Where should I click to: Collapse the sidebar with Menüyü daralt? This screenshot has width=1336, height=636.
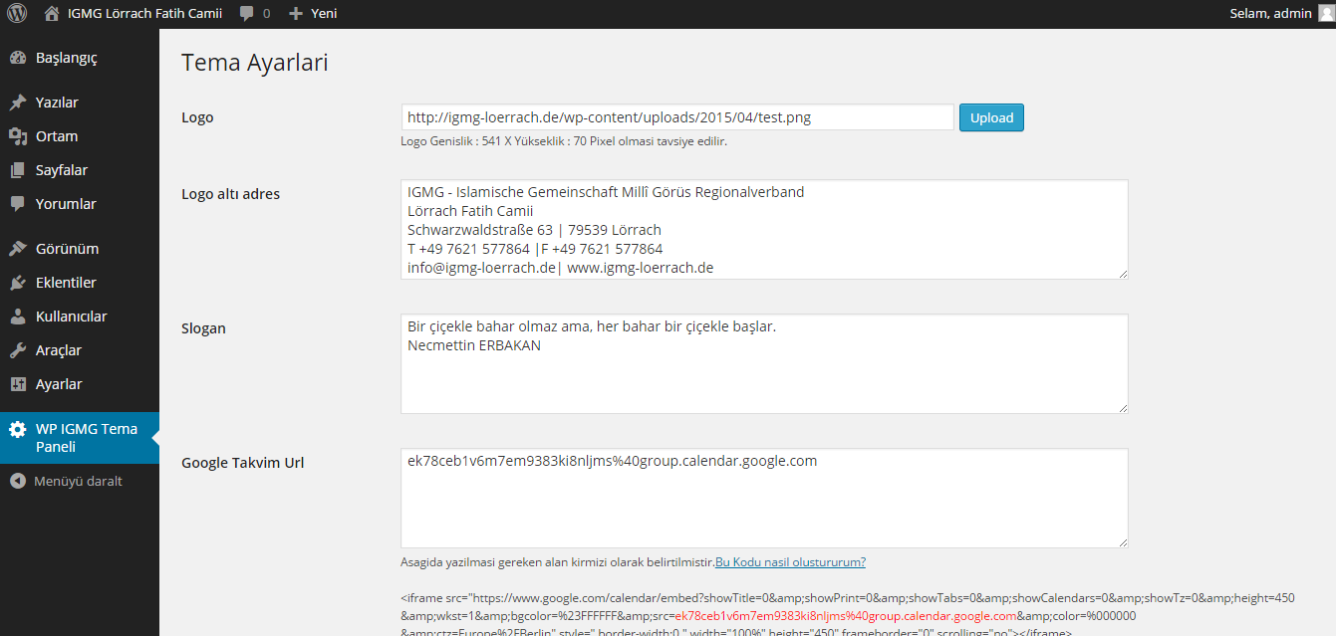pyautogui.click(x=67, y=481)
